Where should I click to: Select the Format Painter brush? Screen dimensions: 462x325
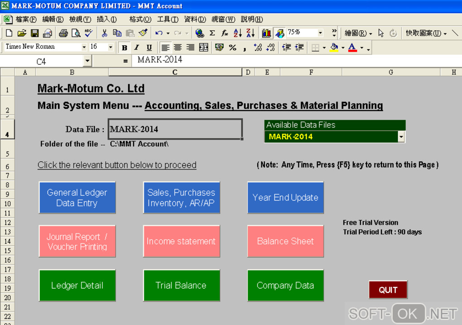[x=143, y=33]
